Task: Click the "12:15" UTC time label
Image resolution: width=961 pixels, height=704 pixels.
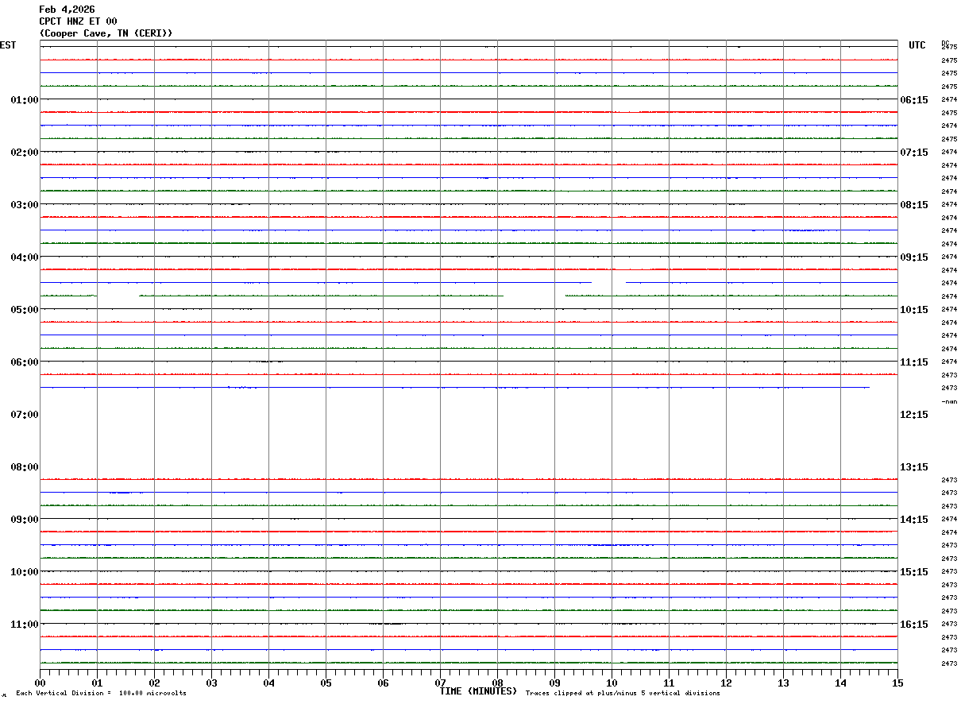Action: [x=914, y=415]
